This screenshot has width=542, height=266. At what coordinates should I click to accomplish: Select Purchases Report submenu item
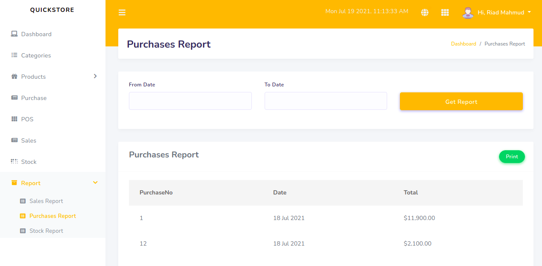click(x=53, y=216)
